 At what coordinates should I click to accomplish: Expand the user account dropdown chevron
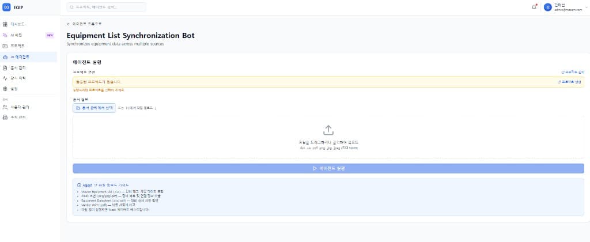[x=583, y=7]
